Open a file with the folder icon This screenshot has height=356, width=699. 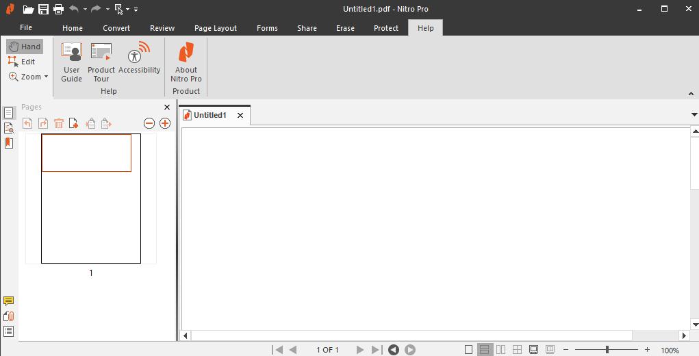(29, 9)
